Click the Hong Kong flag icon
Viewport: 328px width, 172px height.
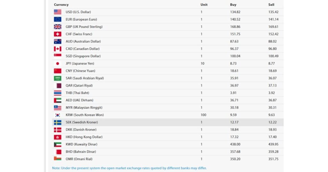tap(58, 137)
